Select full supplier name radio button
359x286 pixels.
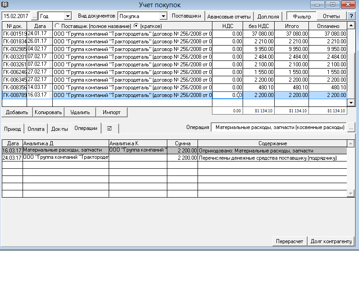click(x=56, y=26)
